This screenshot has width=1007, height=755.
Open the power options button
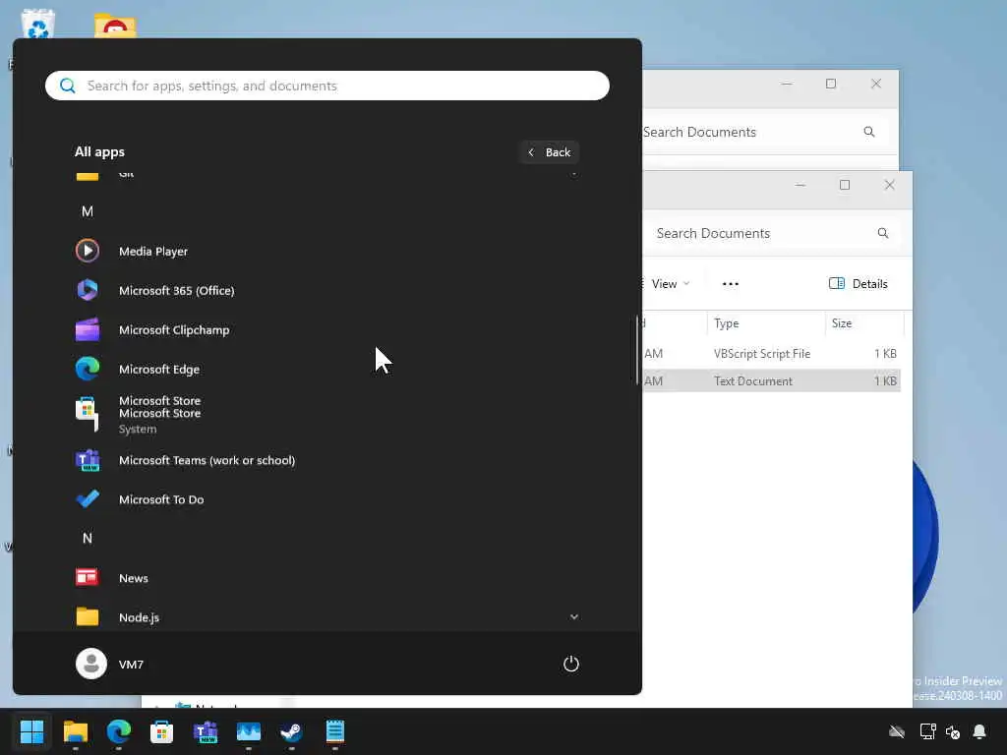(571, 664)
